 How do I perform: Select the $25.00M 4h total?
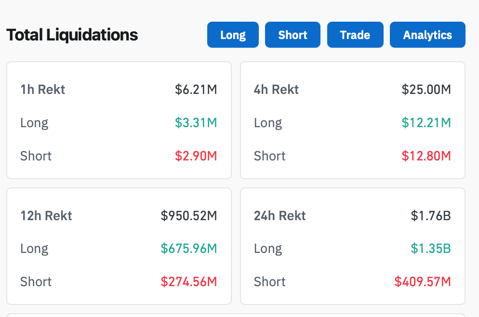point(426,90)
